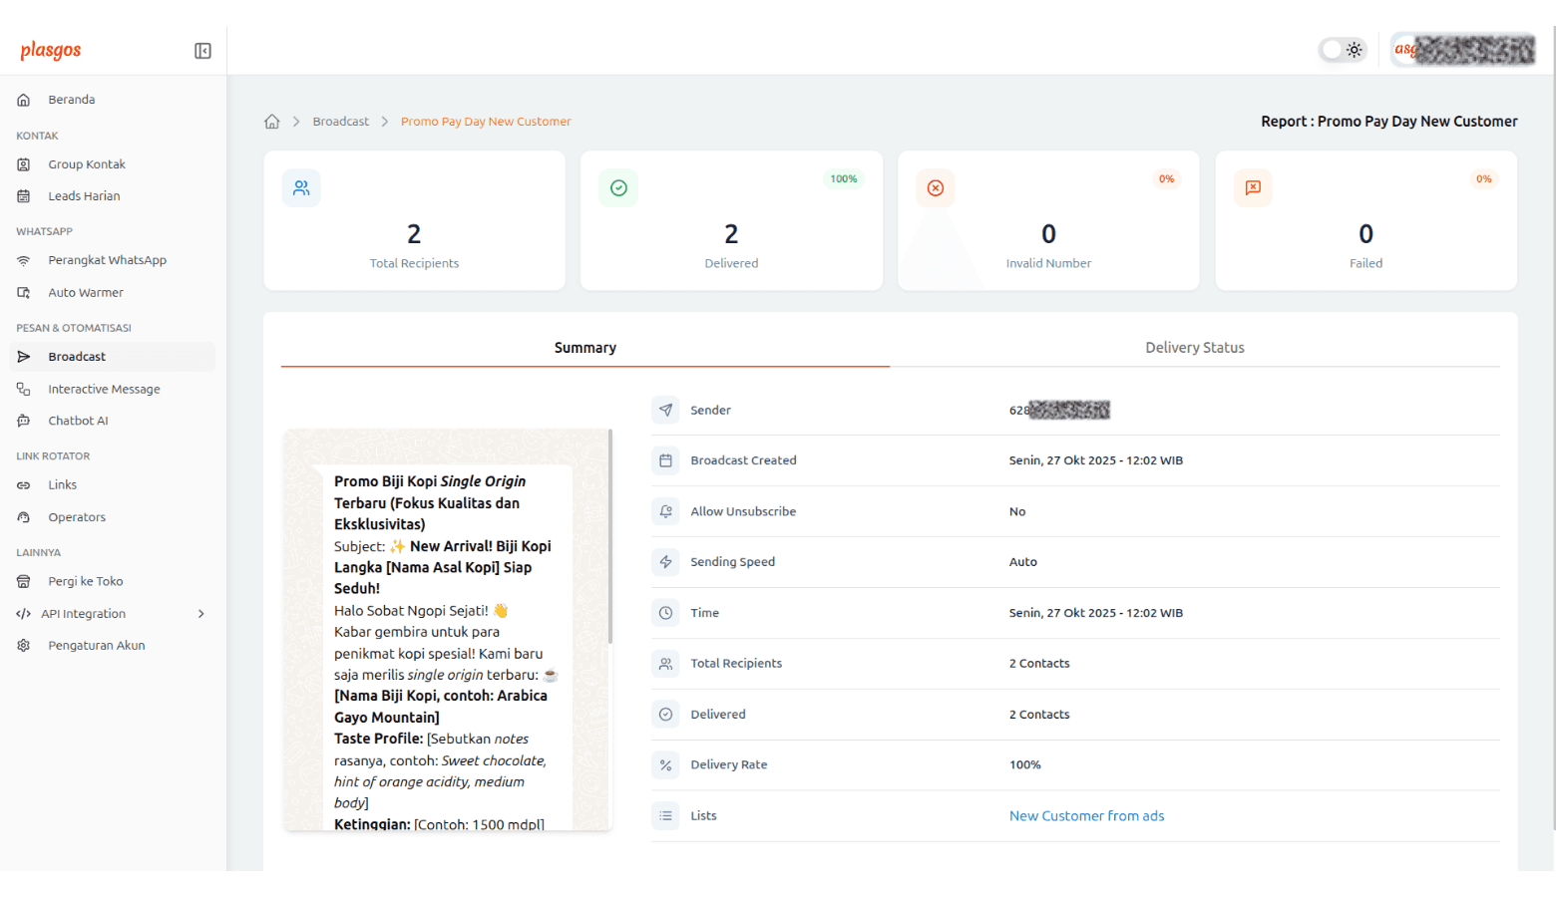This screenshot has height=897, width=1556.
Task: Click the plasgos logo
Action: [51, 50]
